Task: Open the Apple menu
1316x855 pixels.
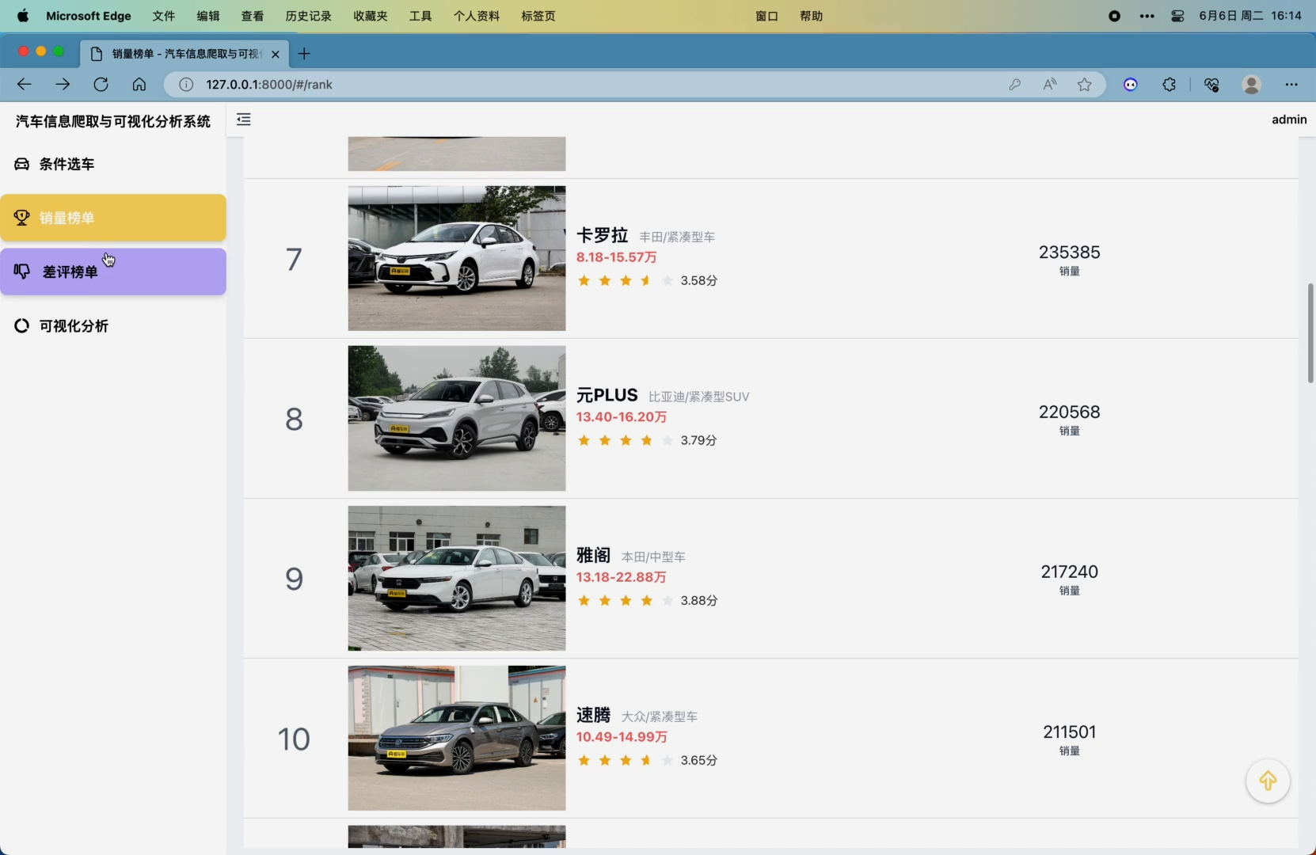Action: 23,16
